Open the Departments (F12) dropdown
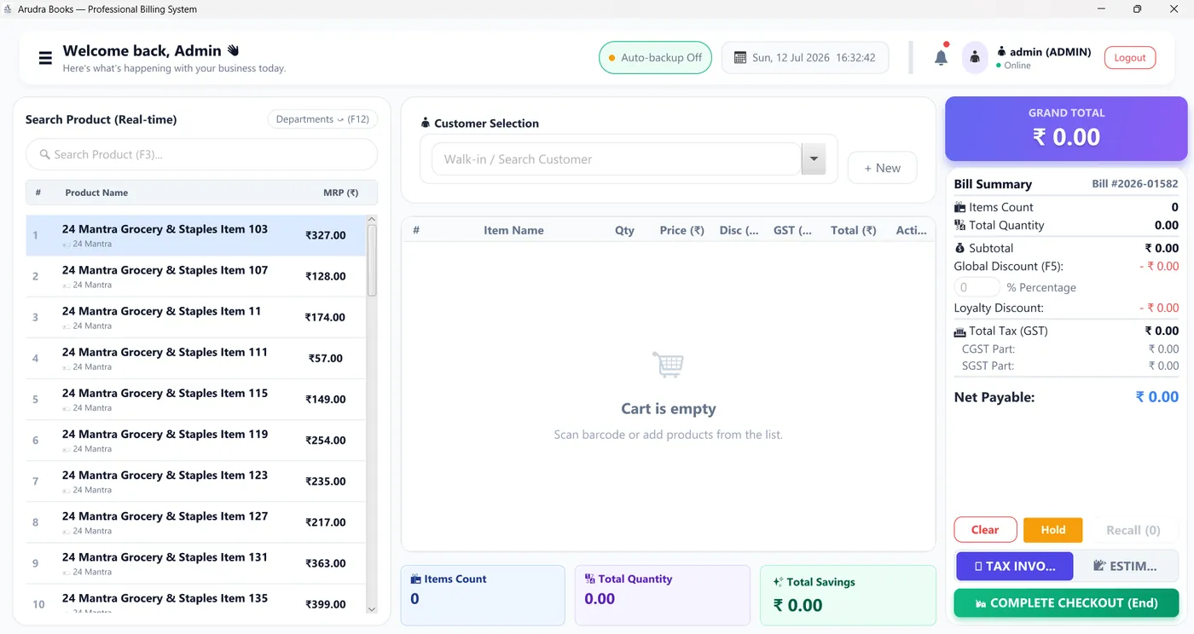 (x=322, y=119)
